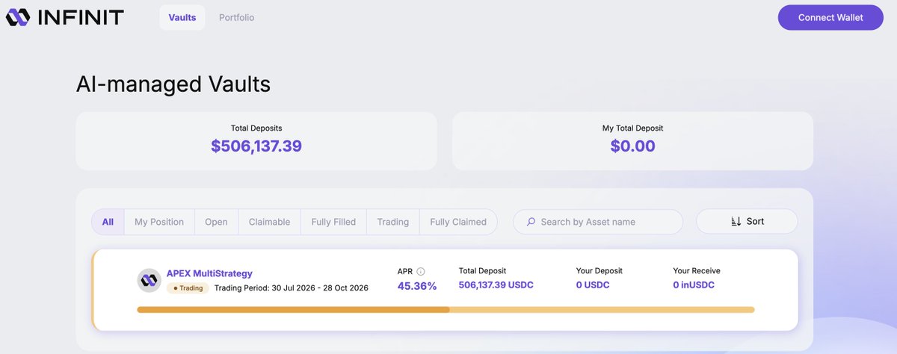
Task: Click the Trading Period date text
Action: [292, 288]
